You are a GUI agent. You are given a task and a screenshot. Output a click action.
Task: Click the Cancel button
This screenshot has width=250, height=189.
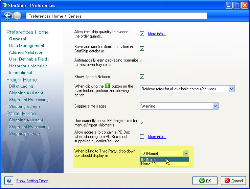click(233, 181)
